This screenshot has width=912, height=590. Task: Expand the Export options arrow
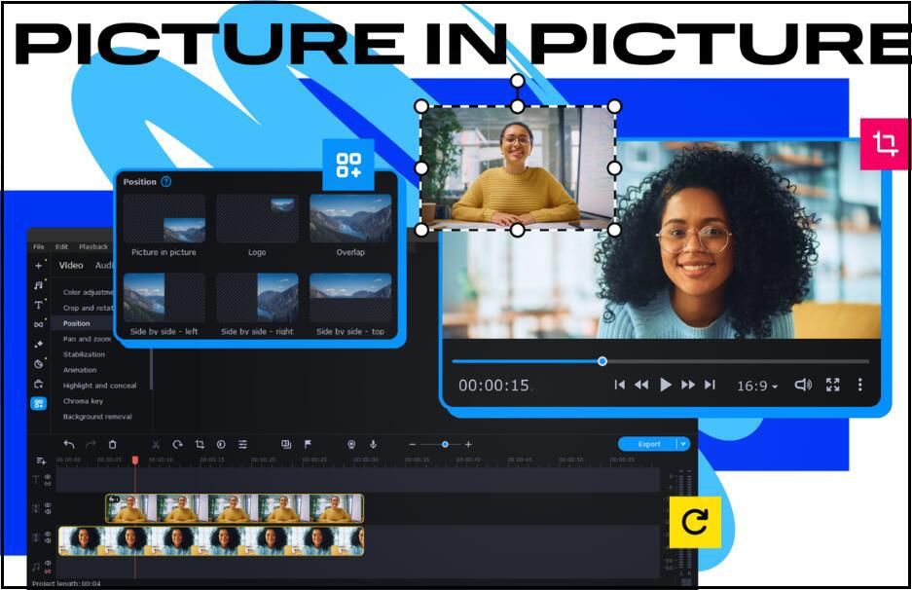click(x=683, y=444)
